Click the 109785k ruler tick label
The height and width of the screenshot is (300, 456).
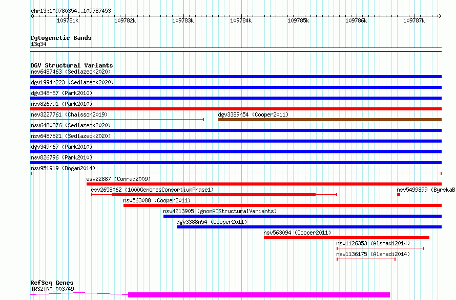coord(298,20)
